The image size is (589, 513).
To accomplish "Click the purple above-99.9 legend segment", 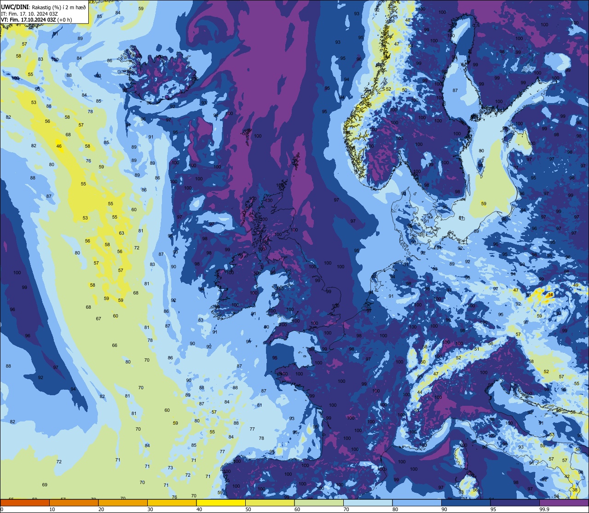I will (x=564, y=503).
